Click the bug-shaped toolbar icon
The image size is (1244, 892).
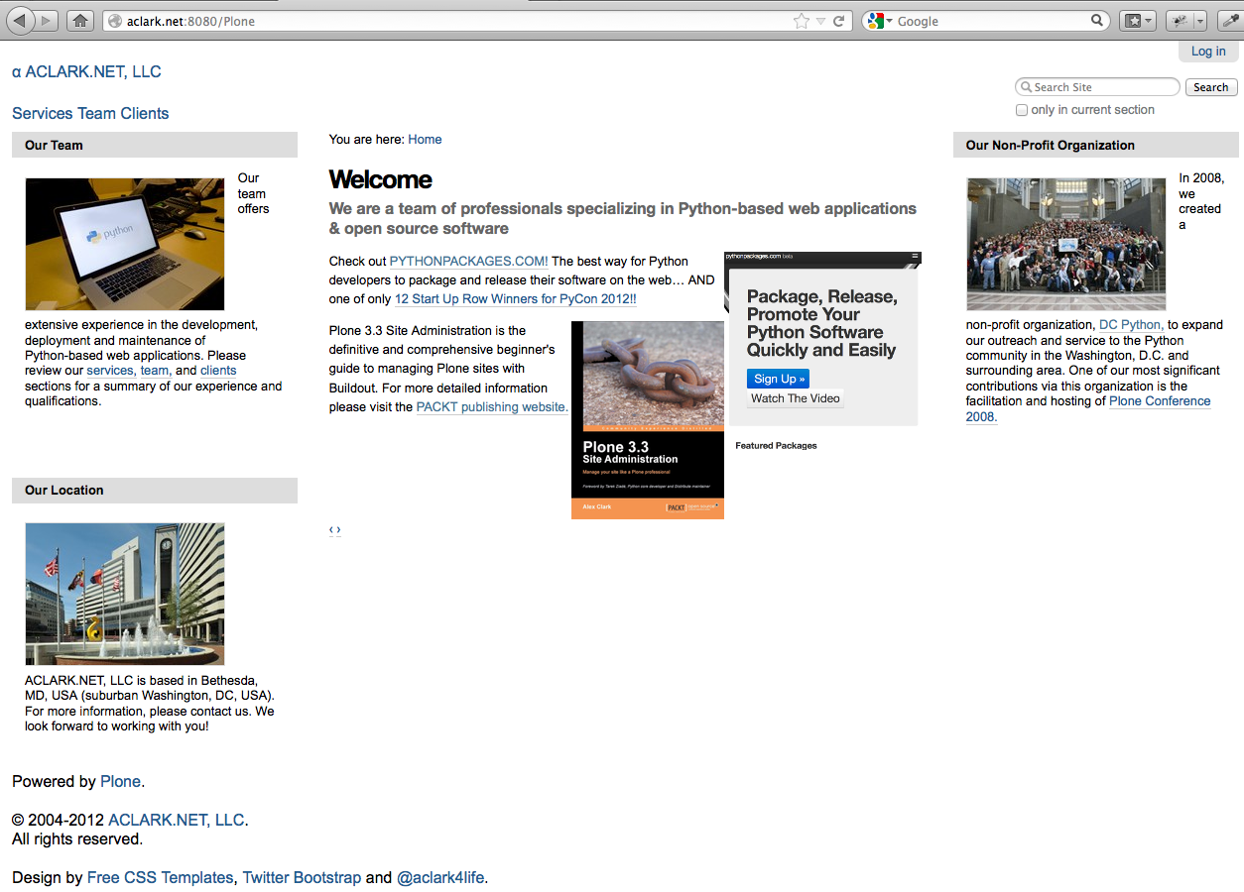(1180, 20)
